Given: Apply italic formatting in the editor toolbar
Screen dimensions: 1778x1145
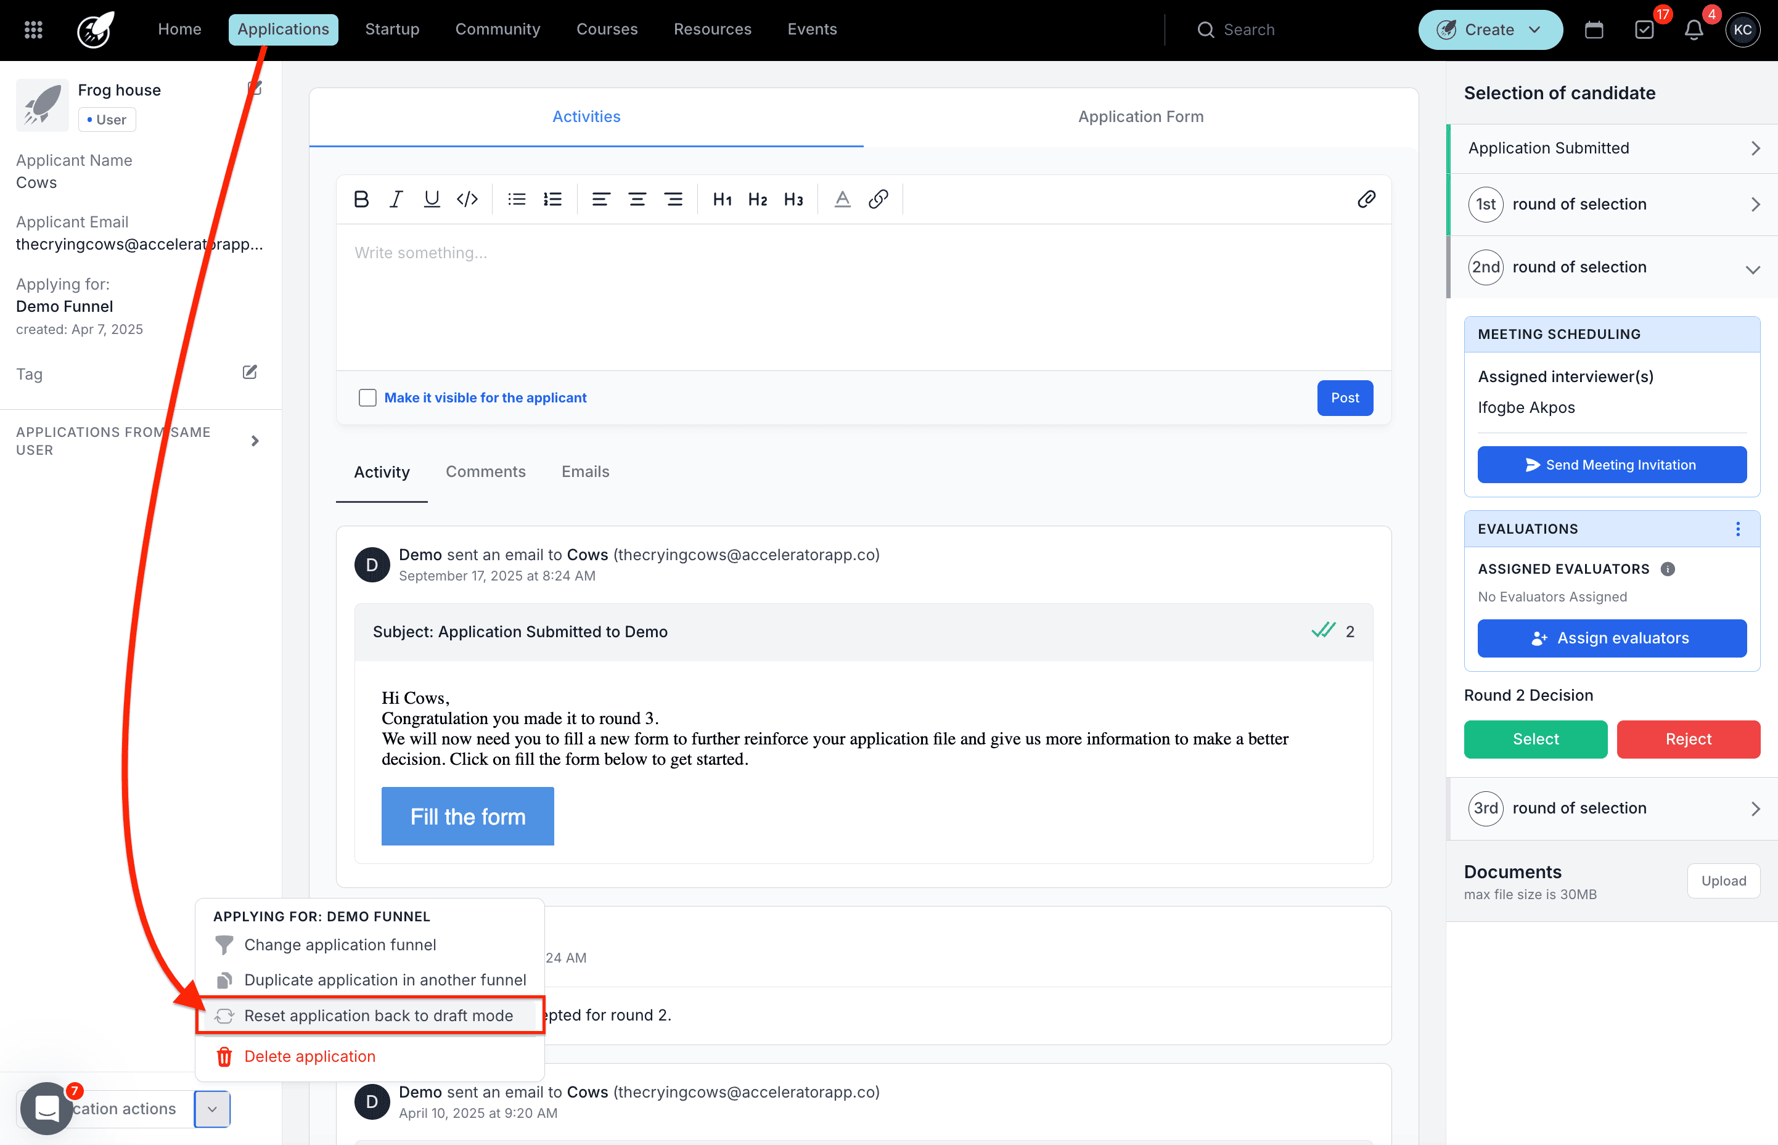Looking at the screenshot, I should [x=396, y=199].
